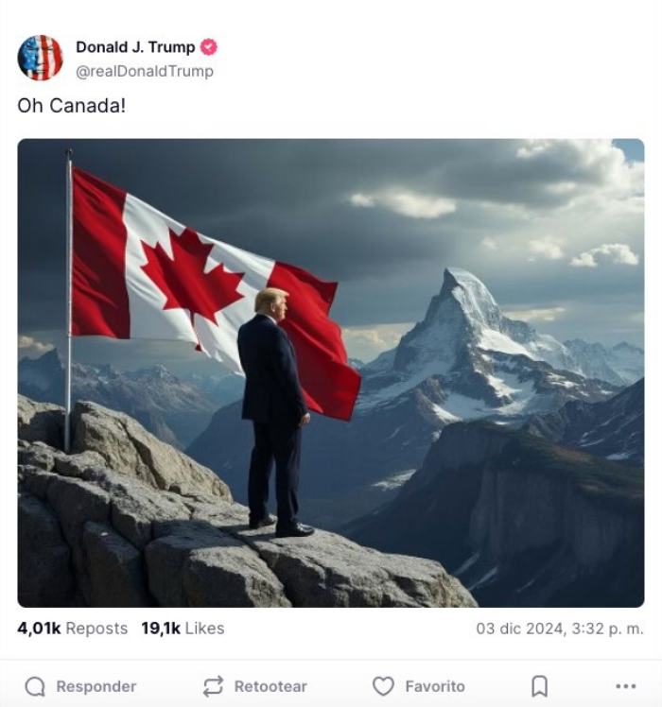Click the suited man standing in image
Screen dimensions: 662x707
[275, 412]
